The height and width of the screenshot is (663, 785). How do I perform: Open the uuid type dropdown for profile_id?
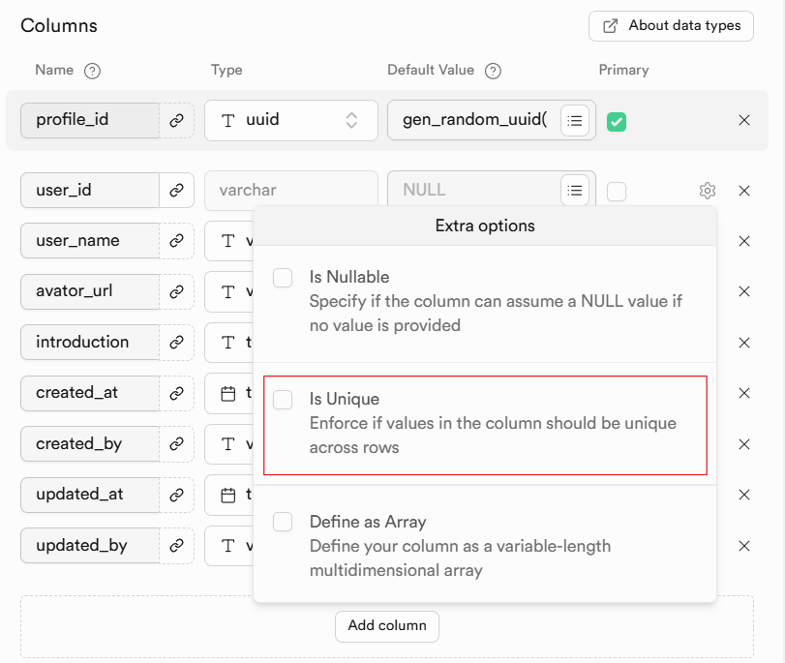290,121
